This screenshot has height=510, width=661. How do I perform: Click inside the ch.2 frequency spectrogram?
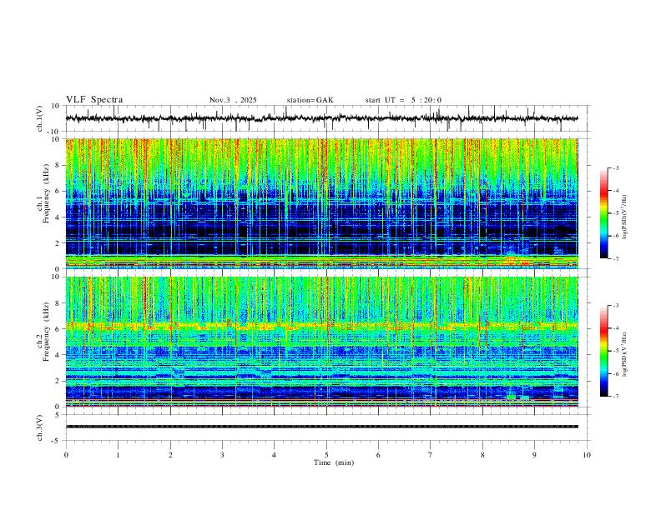click(x=321, y=342)
